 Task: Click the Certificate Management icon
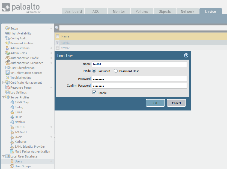point(8,82)
